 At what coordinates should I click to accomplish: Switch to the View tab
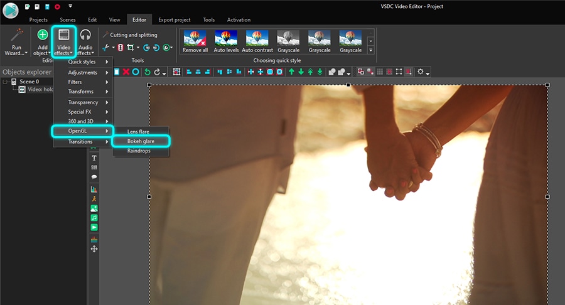(115, 20)
